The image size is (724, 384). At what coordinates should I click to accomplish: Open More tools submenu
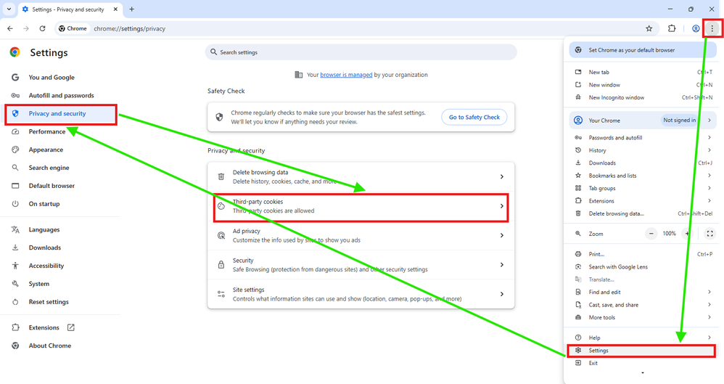coord(643,317)
